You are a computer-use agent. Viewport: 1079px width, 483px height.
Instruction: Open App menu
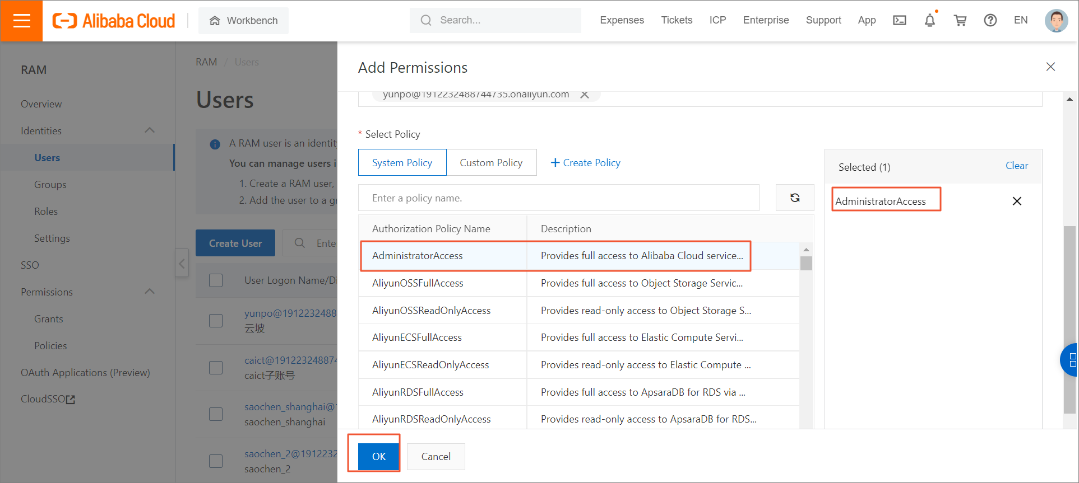[x=867, y=20]
